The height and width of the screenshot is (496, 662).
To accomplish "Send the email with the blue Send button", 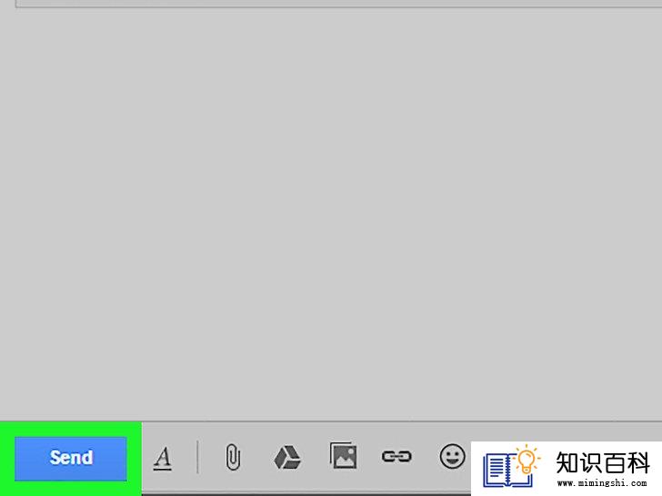I will 71,459.
